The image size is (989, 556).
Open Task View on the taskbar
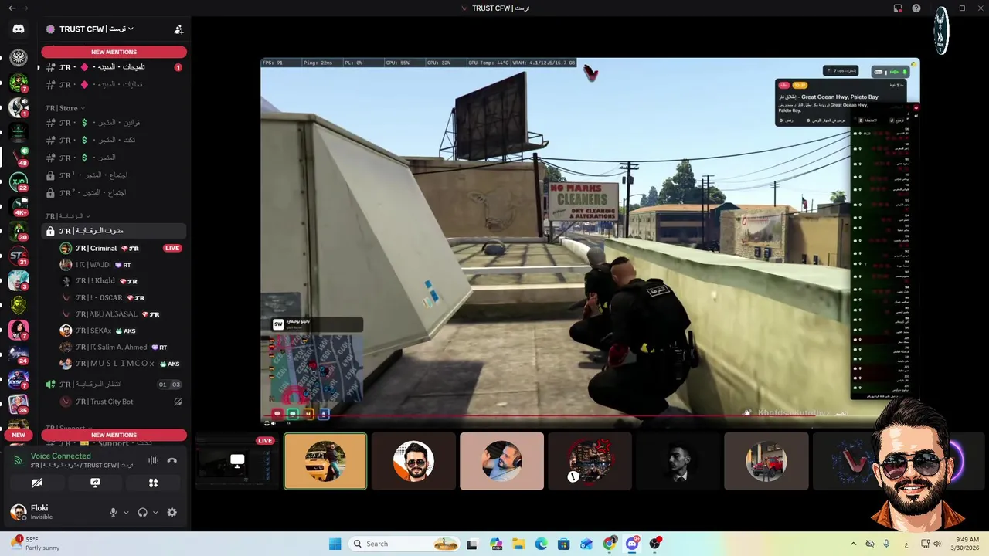pos(472,544)
